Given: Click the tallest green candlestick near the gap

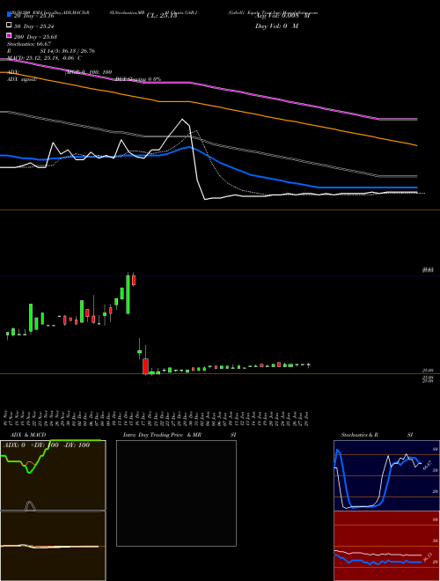Looking at the screenshot, I should pos(128,295).
